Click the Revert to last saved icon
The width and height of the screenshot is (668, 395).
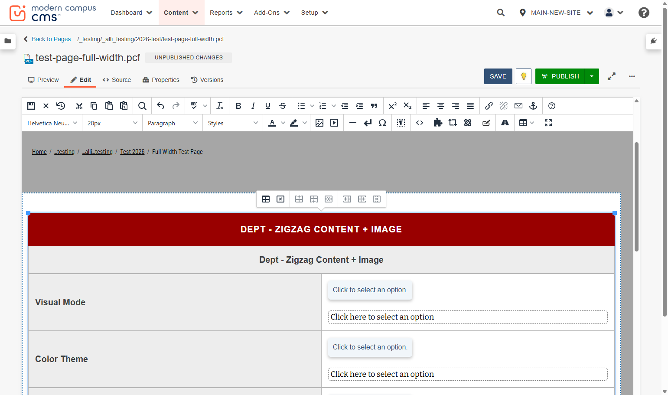(x=61, y=106)
